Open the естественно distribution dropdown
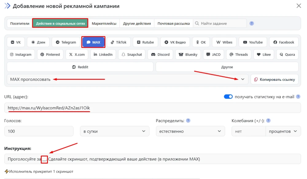This screenshot has height=179, width=307. tap(190, 131)
